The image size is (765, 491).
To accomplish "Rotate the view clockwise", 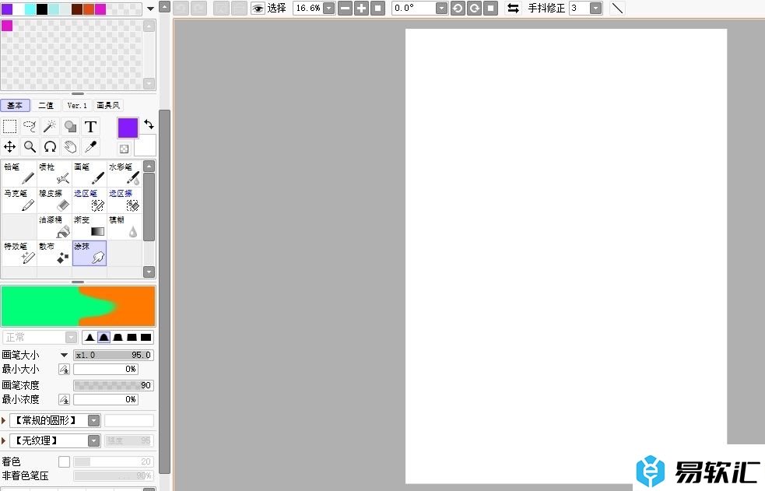I will click(x=474, y=9).
